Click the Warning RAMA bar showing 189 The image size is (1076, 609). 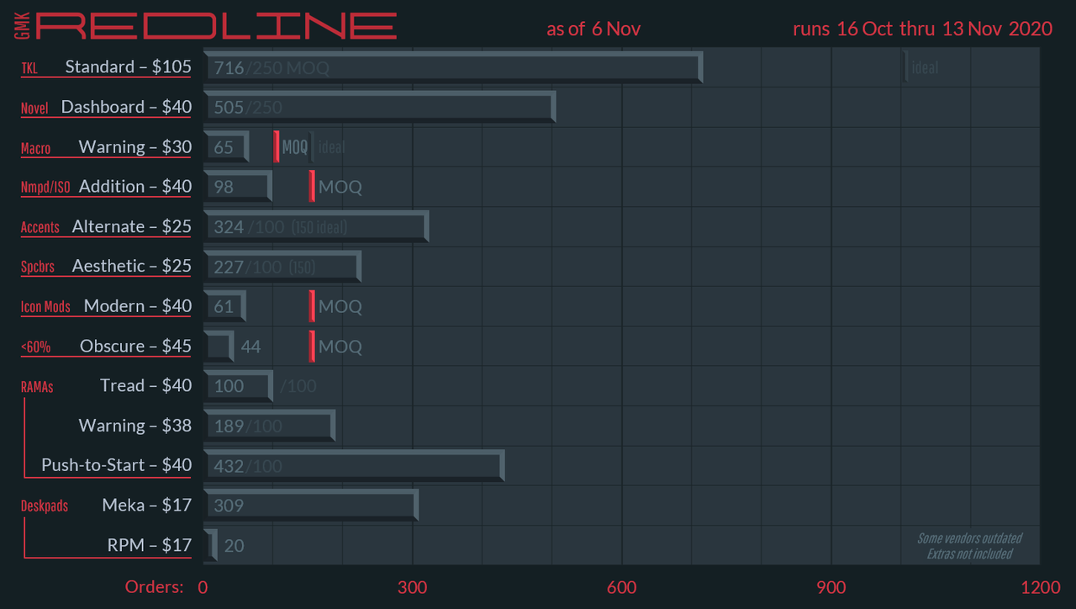(270, 426)
